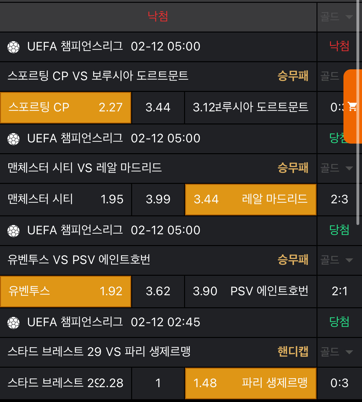
Task: Expand 골드 dropdown for Manchester City match
Action: (x=337, y=168)
